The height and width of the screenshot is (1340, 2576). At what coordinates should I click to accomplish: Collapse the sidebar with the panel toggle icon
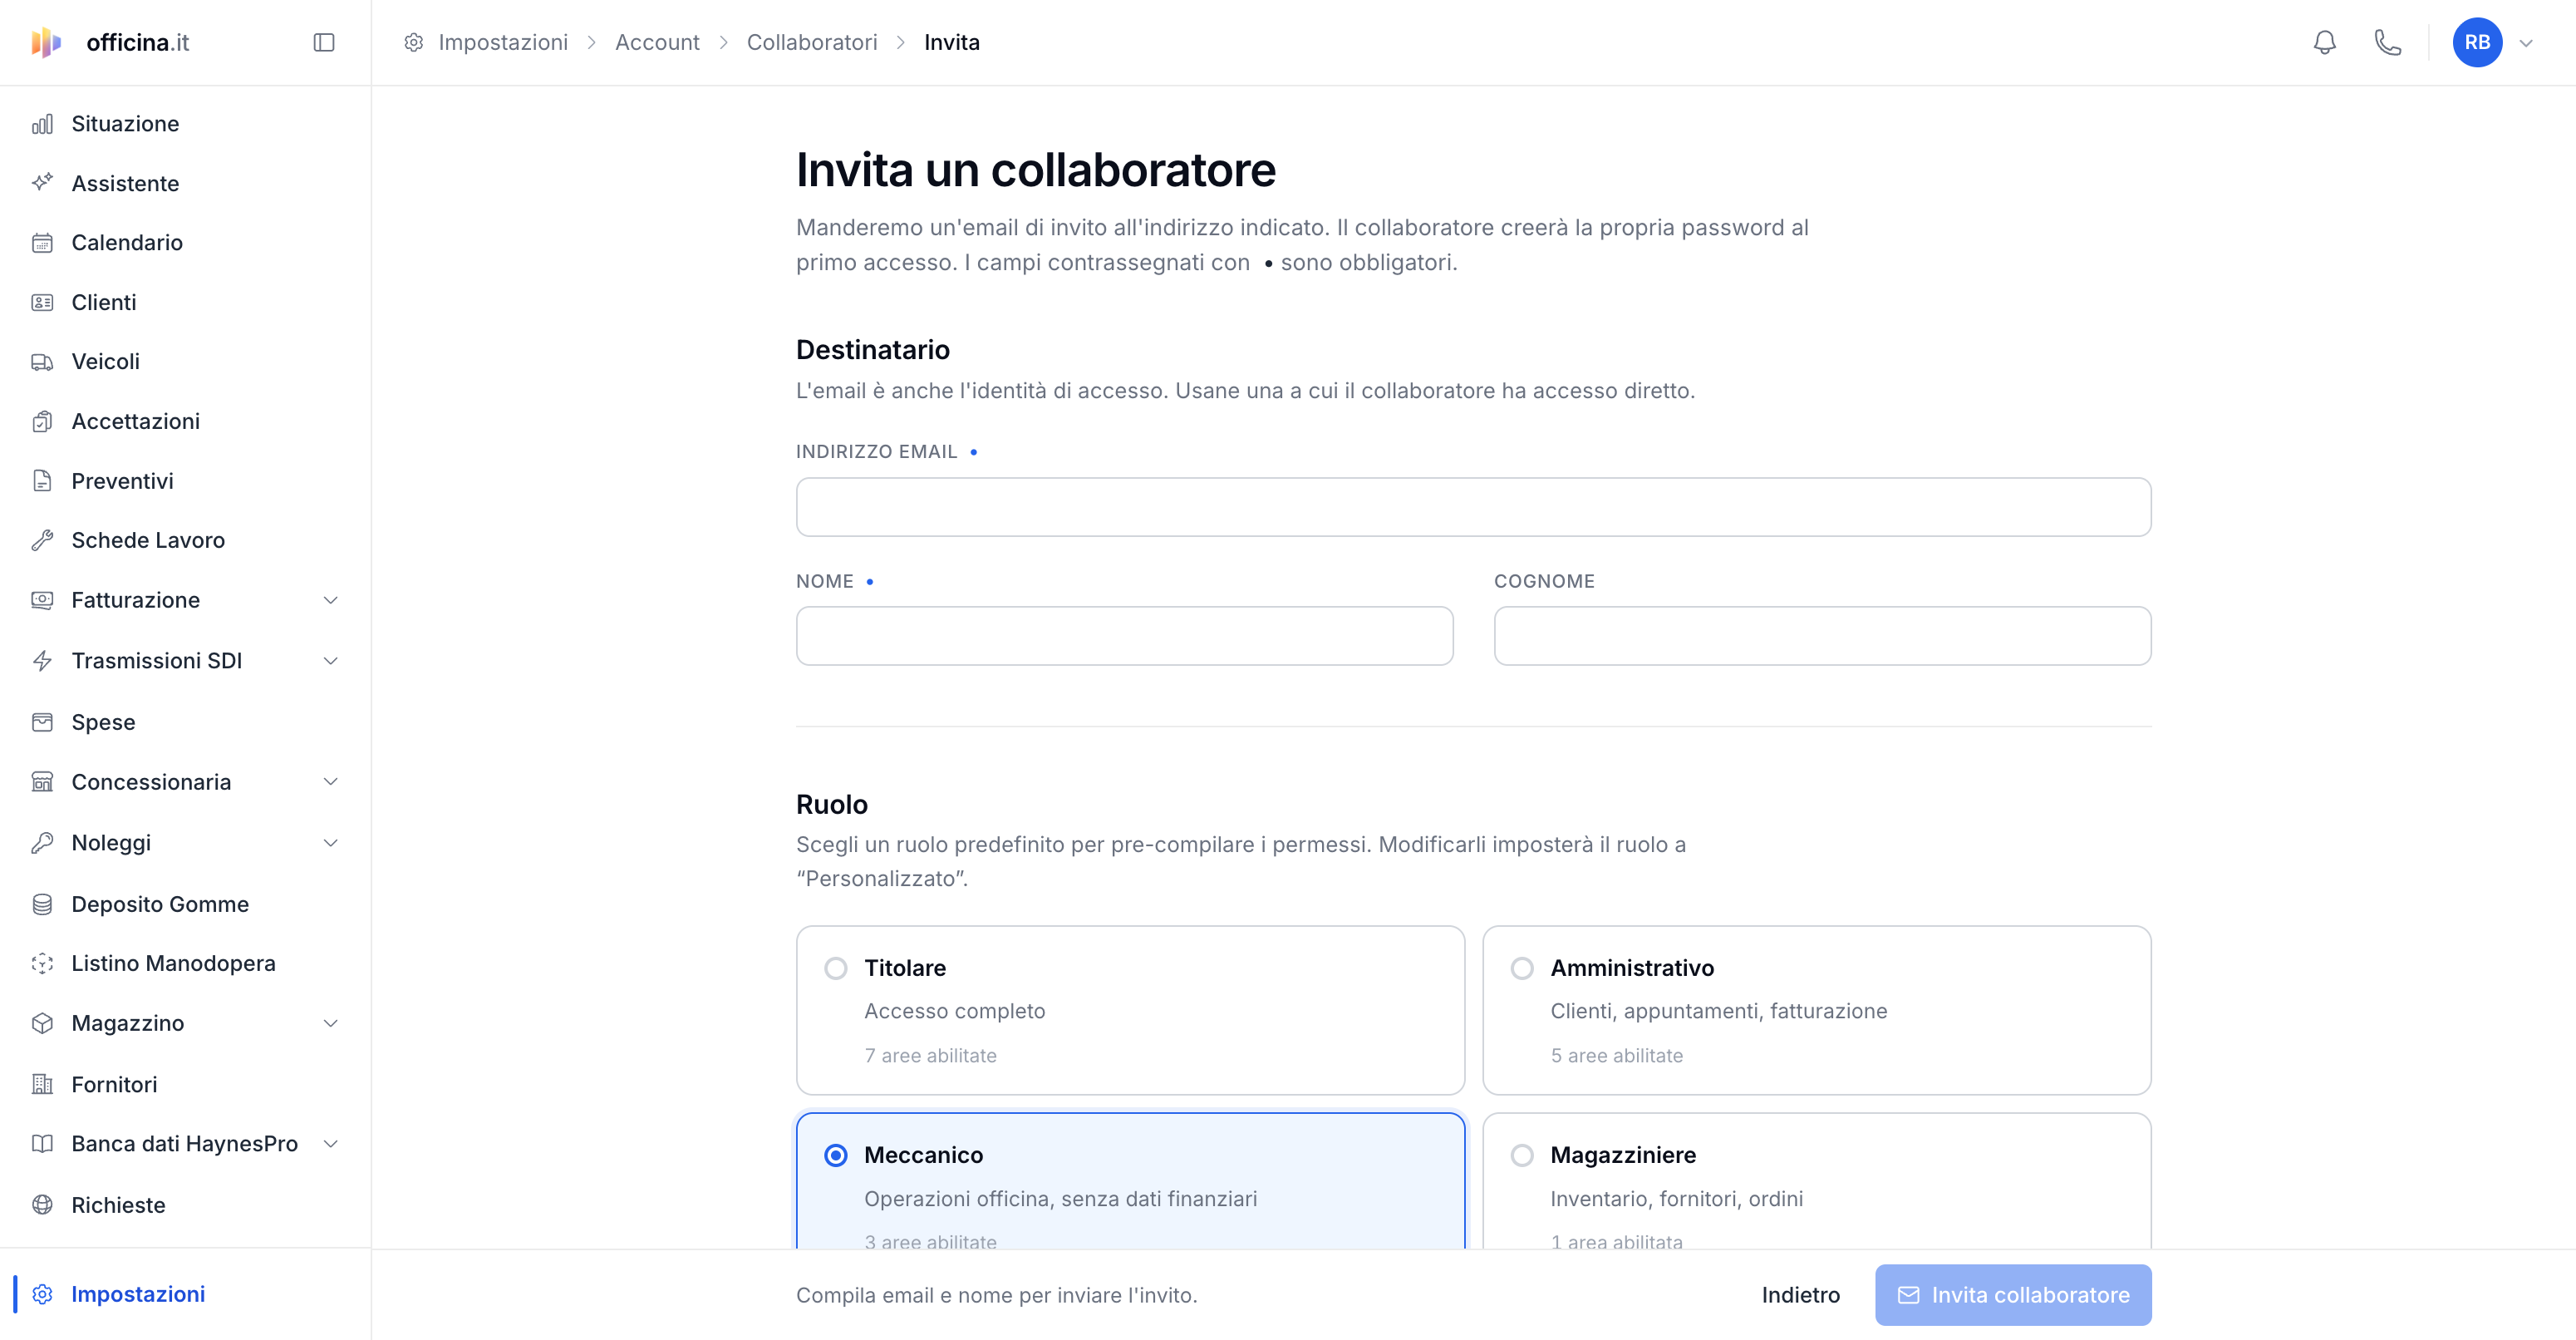[324, 42]
